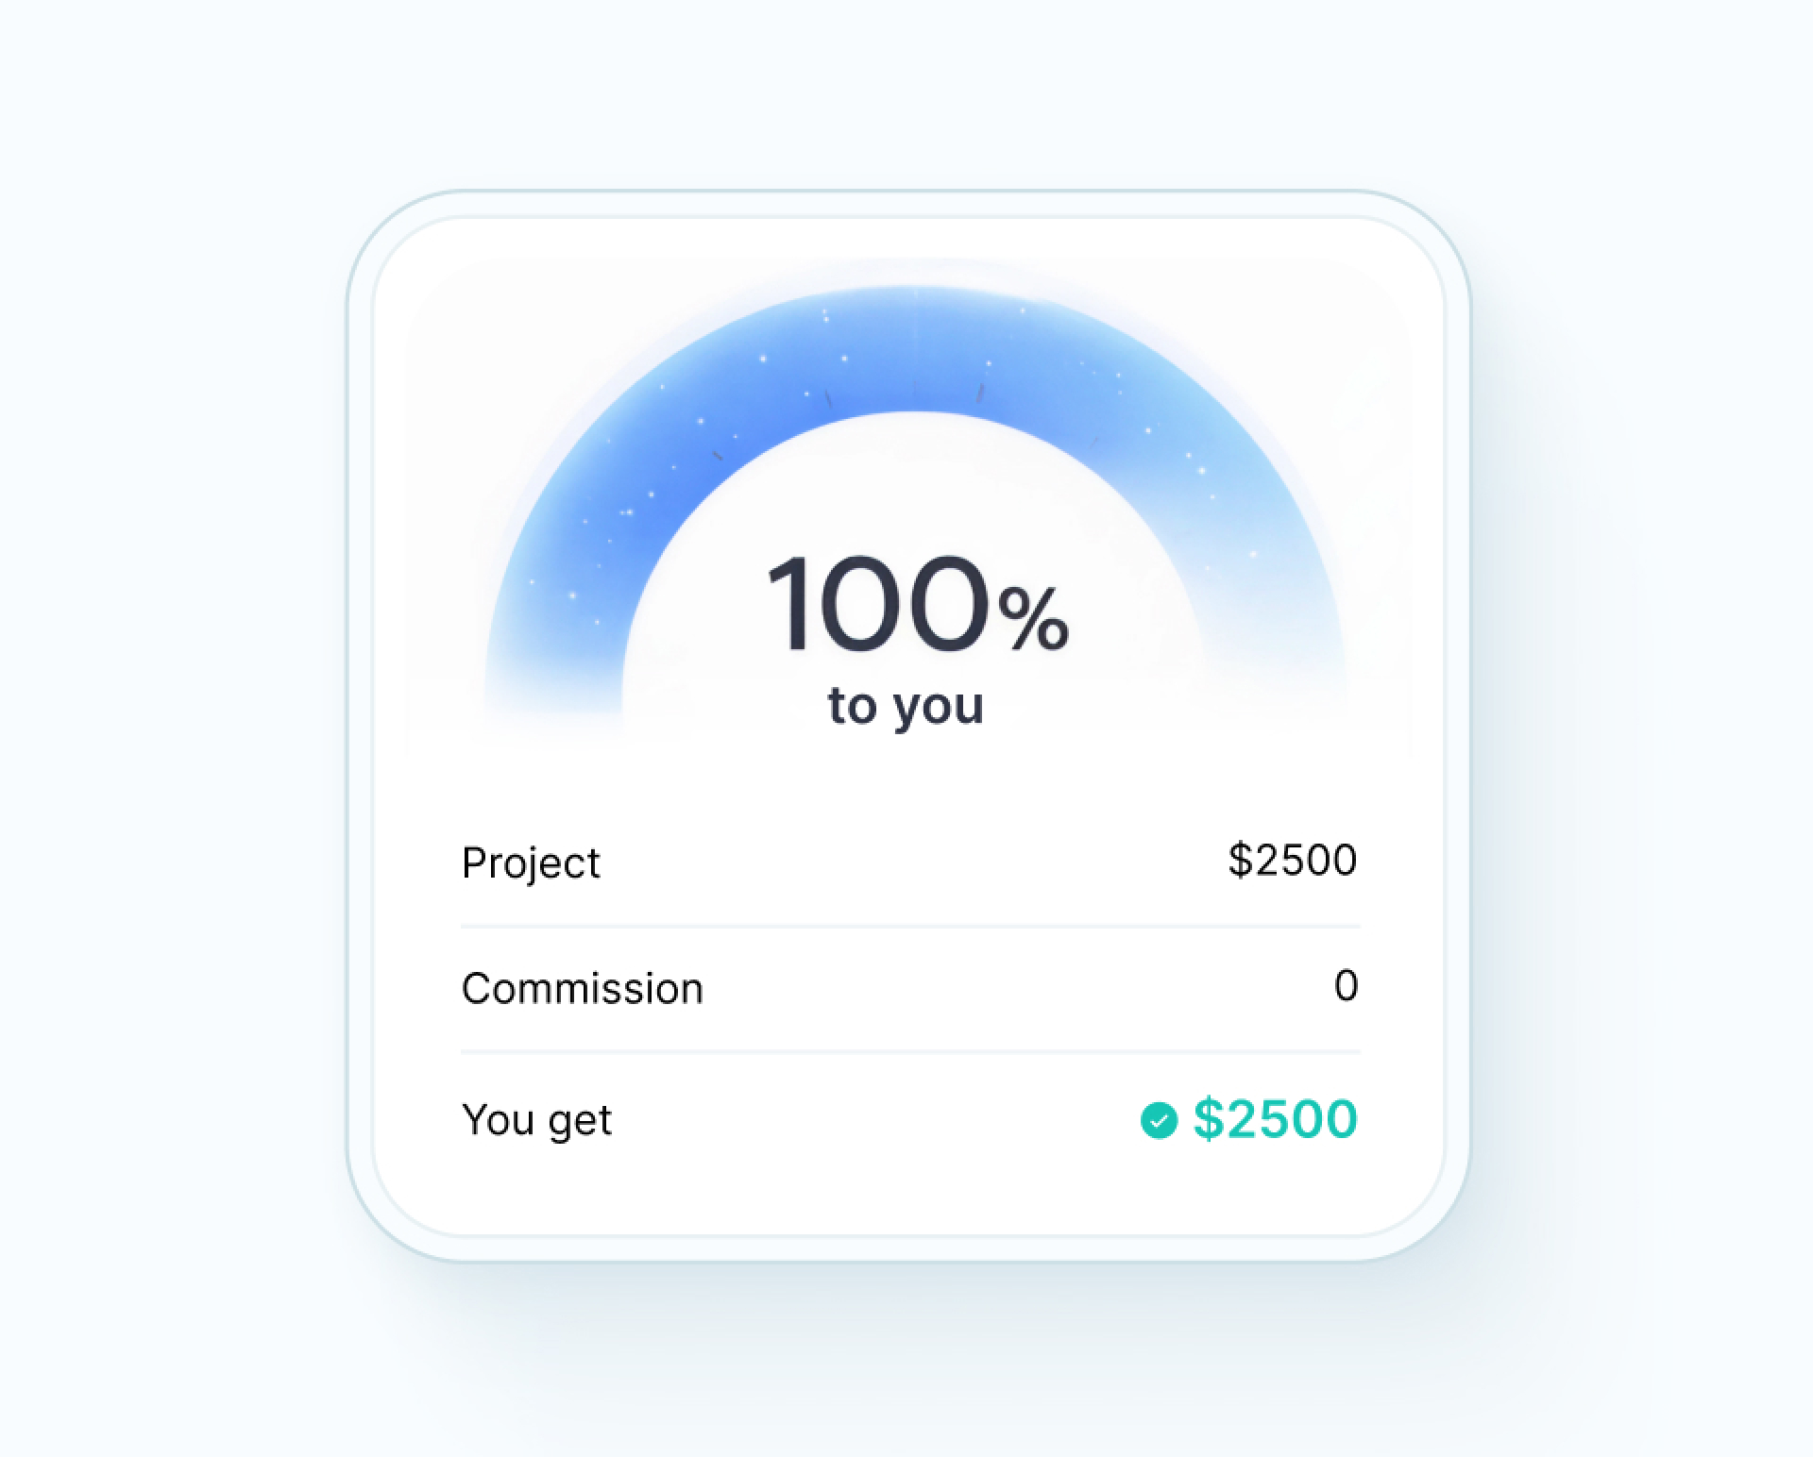This screenshot has width=1813, height=1457.
Task: Click the green checkmark icon
Action: click(1159, 1120)
